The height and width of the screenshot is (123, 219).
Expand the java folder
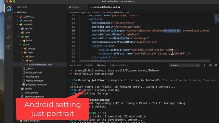click(23, 56)
